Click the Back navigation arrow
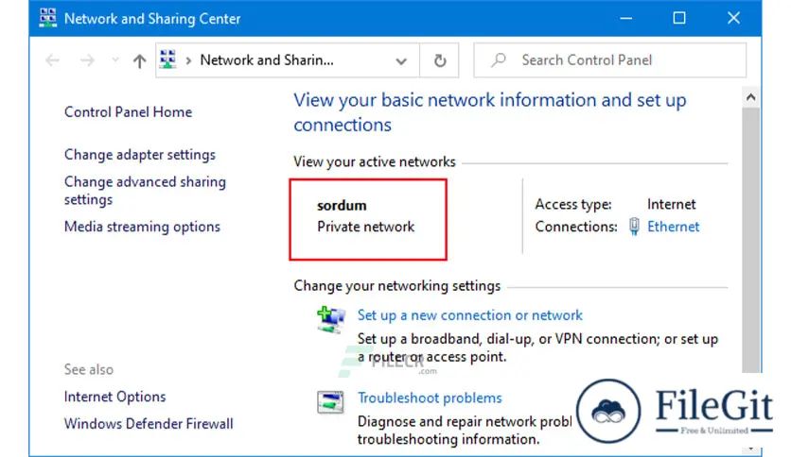The width and height of the screenshot is (791, 457). 52,60
